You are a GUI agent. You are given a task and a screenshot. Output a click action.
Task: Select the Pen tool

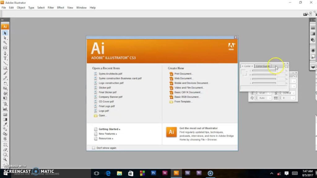coord(5,53)
